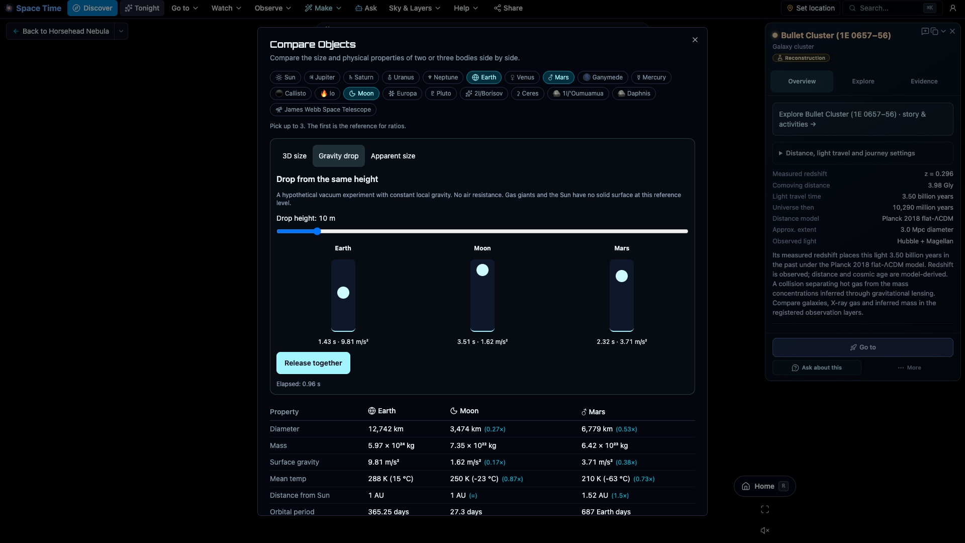Copy Bullet Cluster panel details
The height and width of the screenshot is (543, 965).
[934, 31]
